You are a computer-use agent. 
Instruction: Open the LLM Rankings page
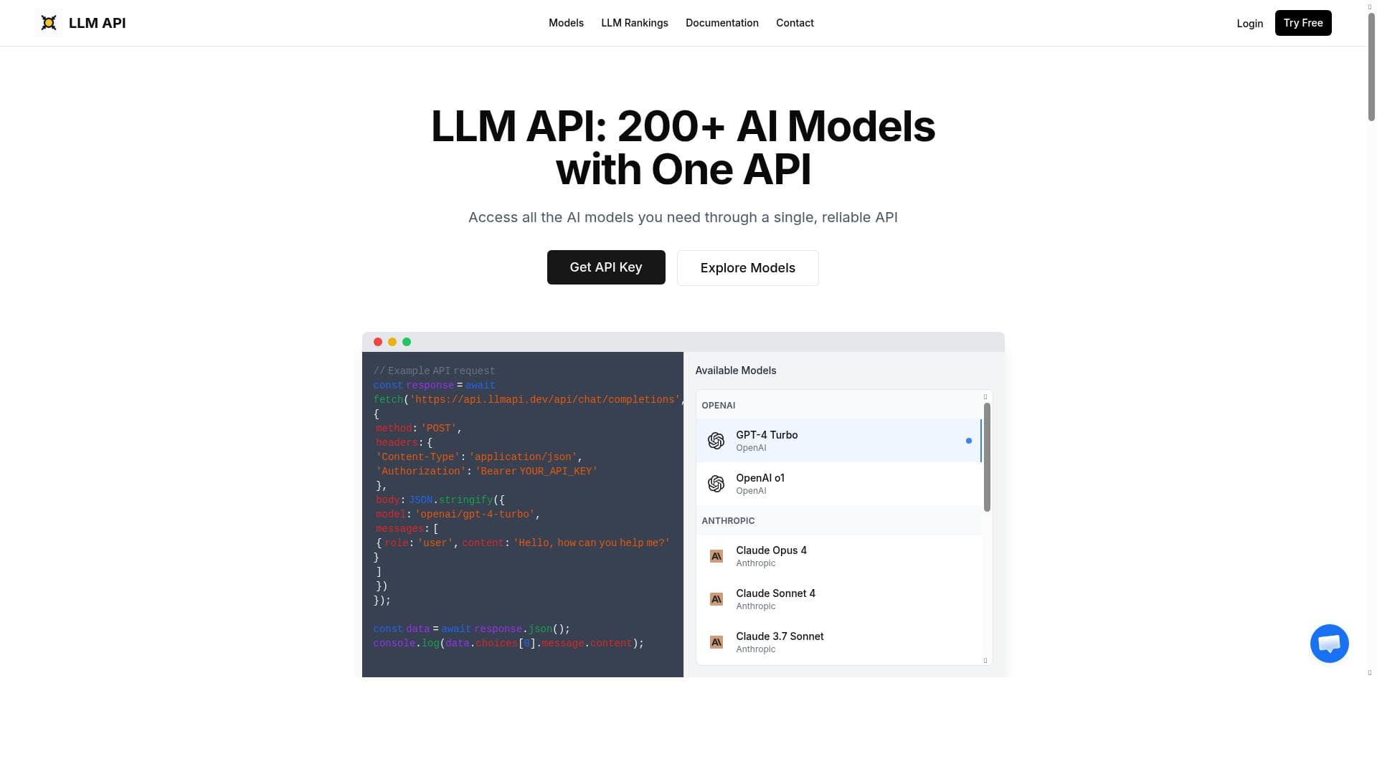click(635, 23)
